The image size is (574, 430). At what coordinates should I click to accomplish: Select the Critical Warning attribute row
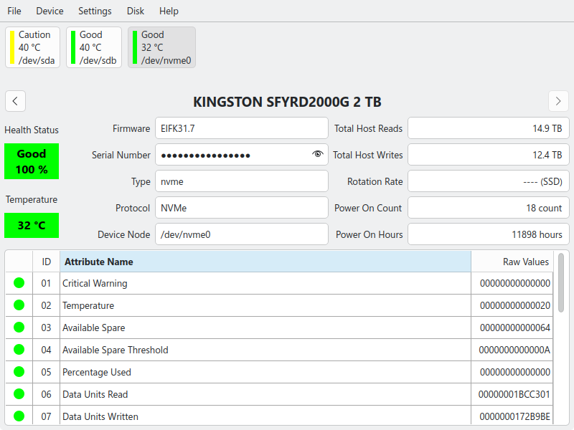tap(279, 283)
